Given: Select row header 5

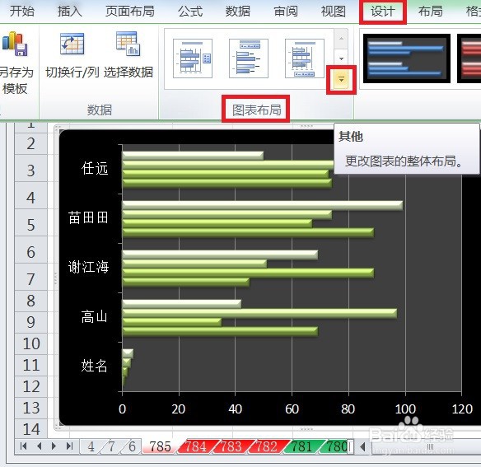Looking at the screenshot, I should [31, 225].
